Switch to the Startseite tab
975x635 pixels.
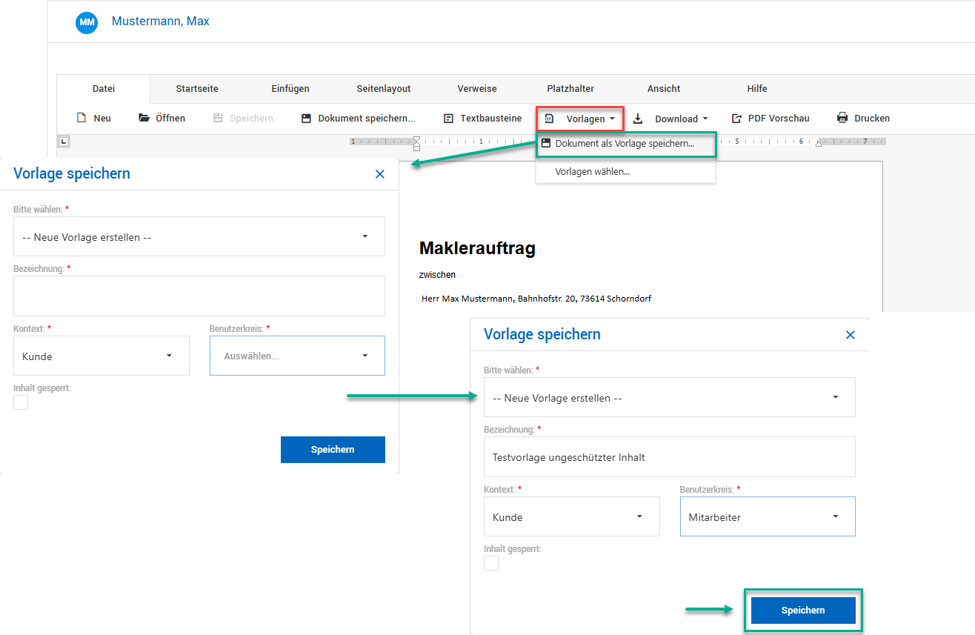tap(197, 89)
